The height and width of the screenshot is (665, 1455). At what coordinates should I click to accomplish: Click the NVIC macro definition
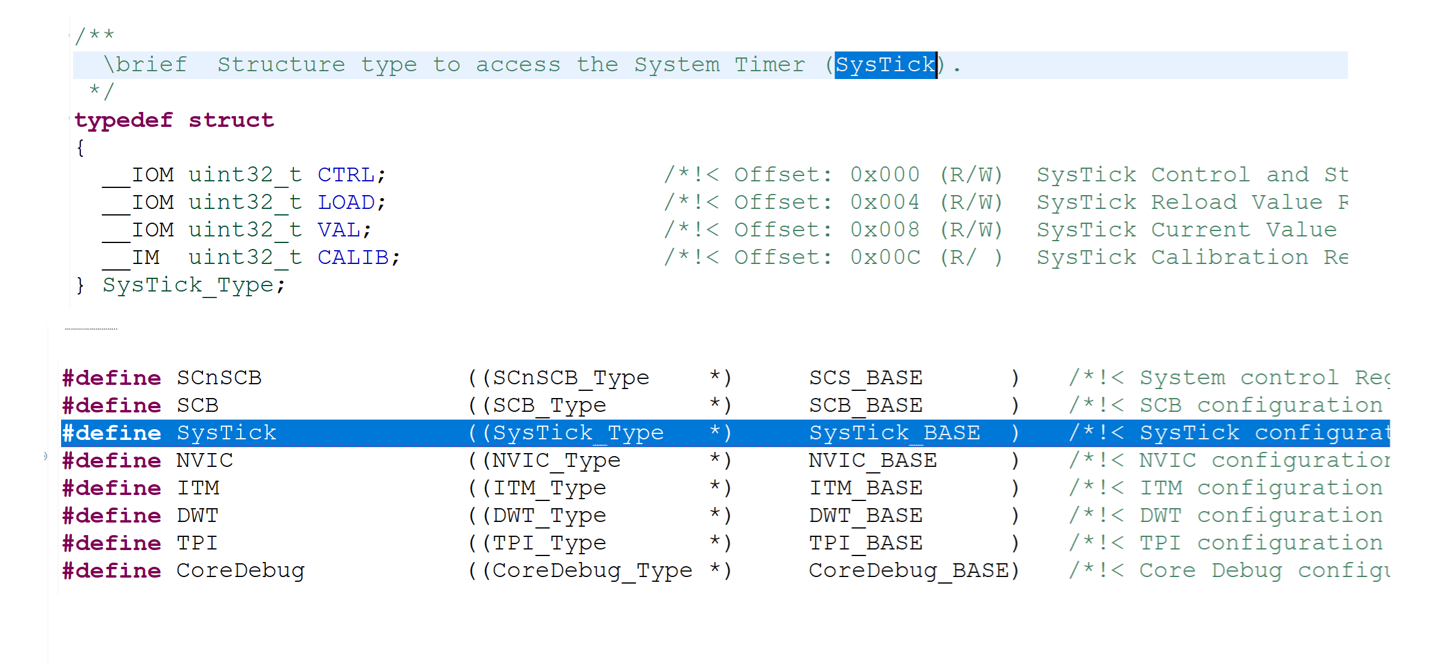(x=204, y=460)
